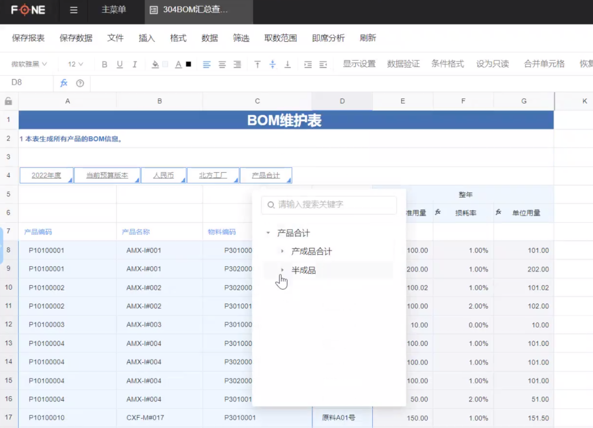Open the 2022年度 filter selector
This screenshot has height=428, width=593.
tap(46, 174)
